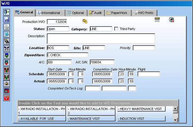
Task: Click the Actual completion hour field 23
Action: [x=121, y=81]
